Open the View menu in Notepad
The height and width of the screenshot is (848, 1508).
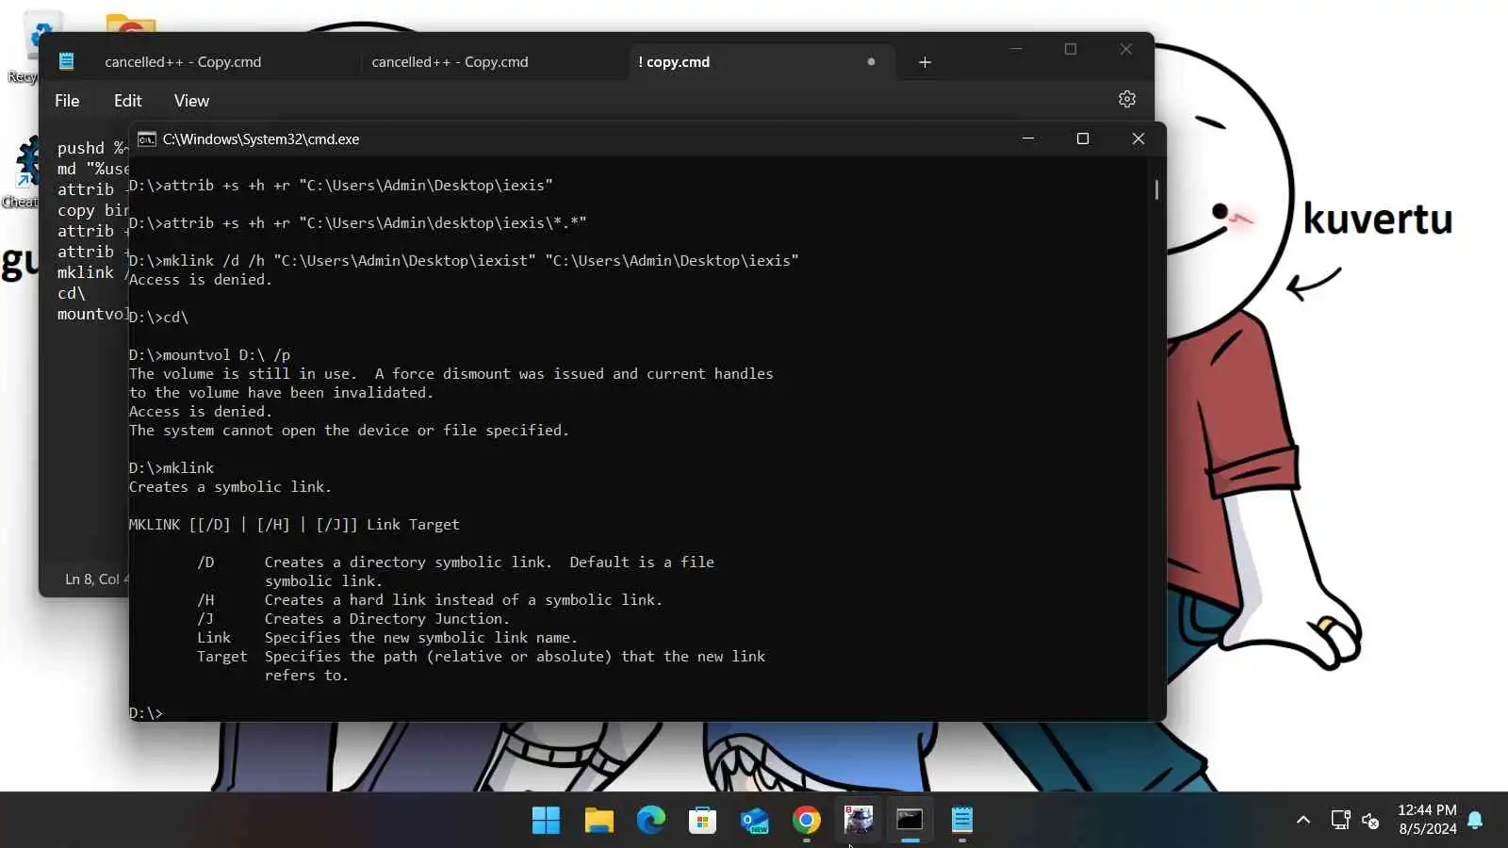click(191, 101)
